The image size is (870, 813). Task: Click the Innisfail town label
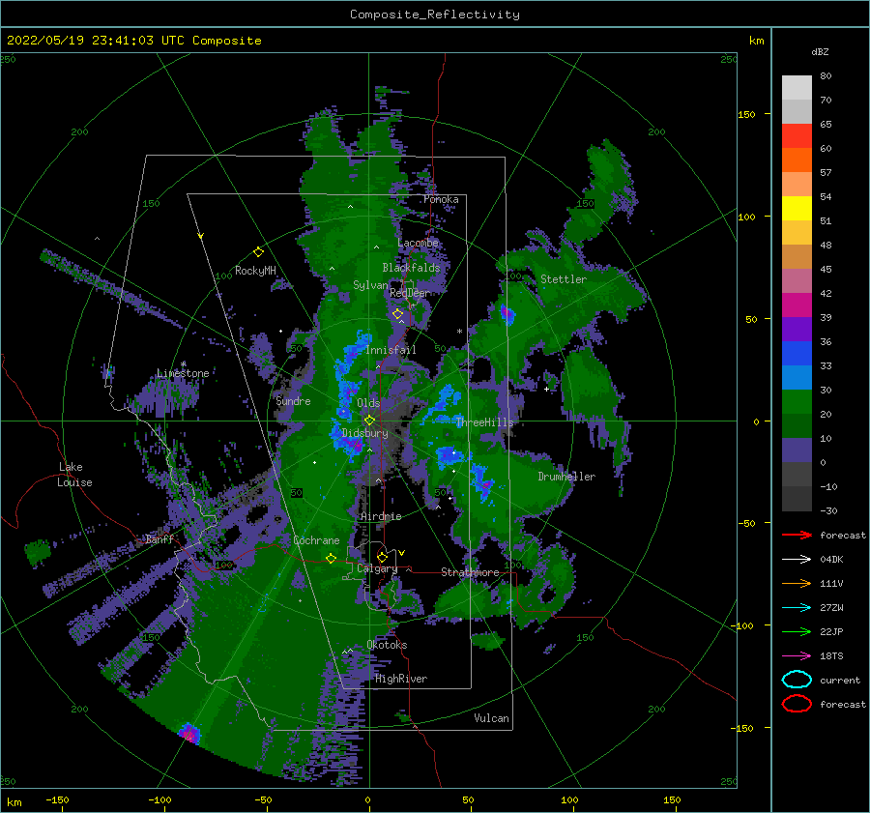point(391,350)
